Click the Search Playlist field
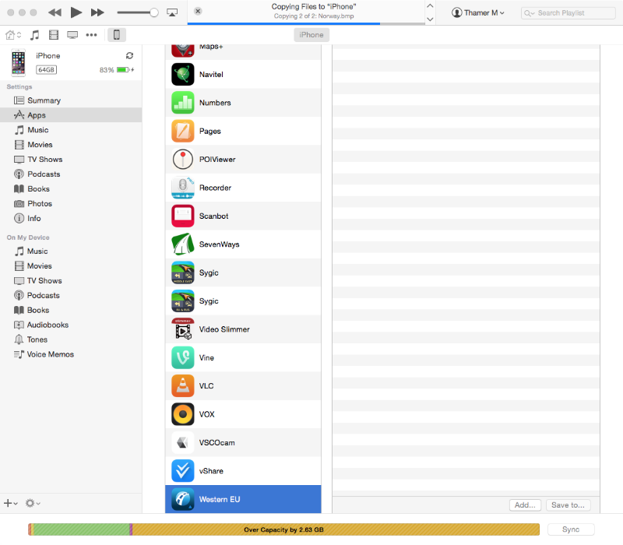623x545 pixels. click(x=568, y=13)
